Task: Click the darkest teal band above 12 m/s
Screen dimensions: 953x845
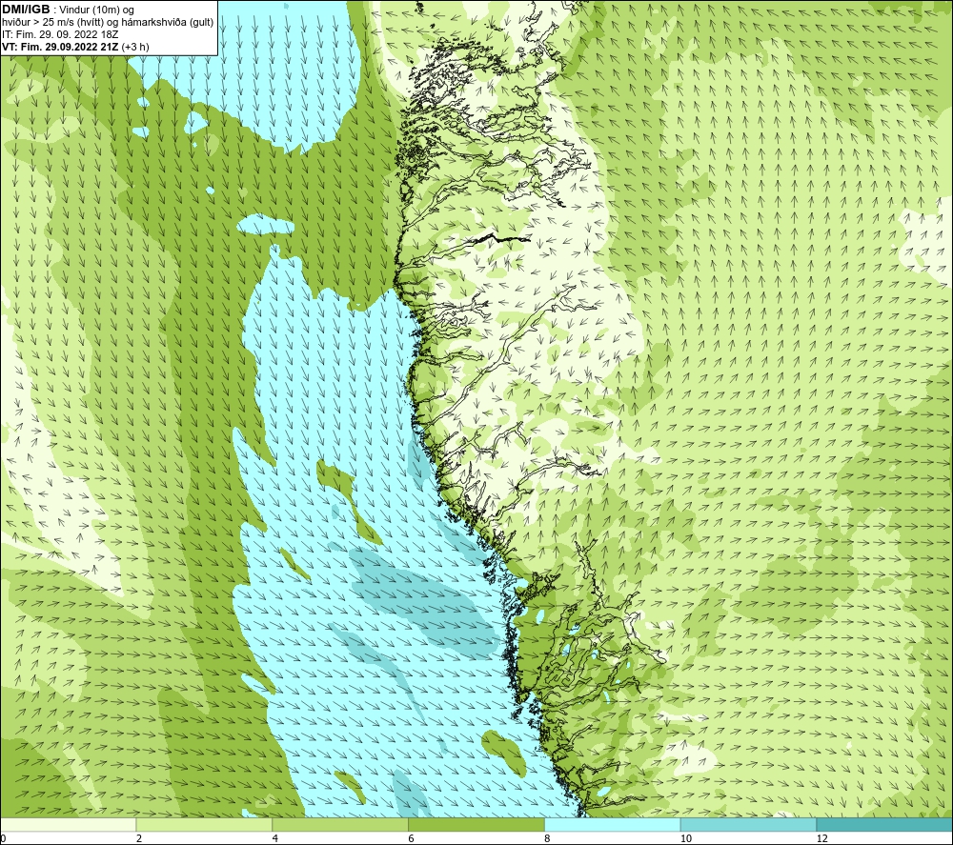Action: [885, 824]
